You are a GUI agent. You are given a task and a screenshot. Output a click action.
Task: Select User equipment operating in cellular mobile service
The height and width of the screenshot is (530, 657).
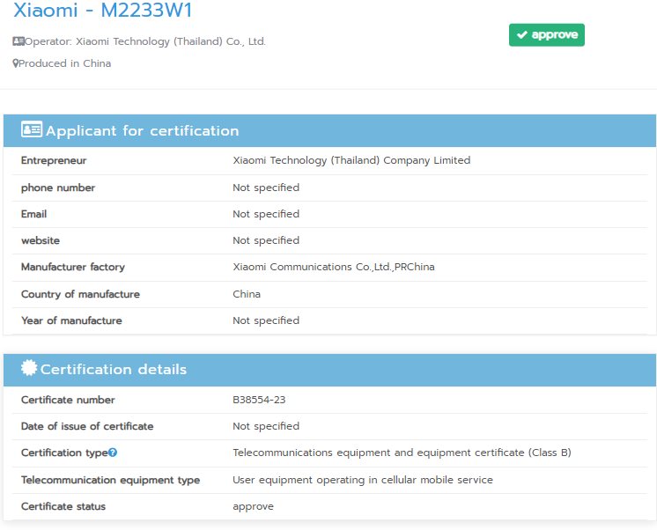click(363, 480)
